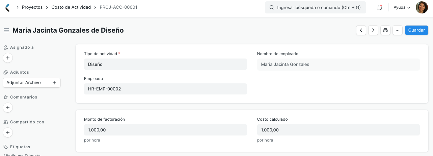The width and height of the screenshot is (433, 156).
Task: Navigate to Proyectos breadcrumb
Action: pyautogui.click(x=32, y=7)
